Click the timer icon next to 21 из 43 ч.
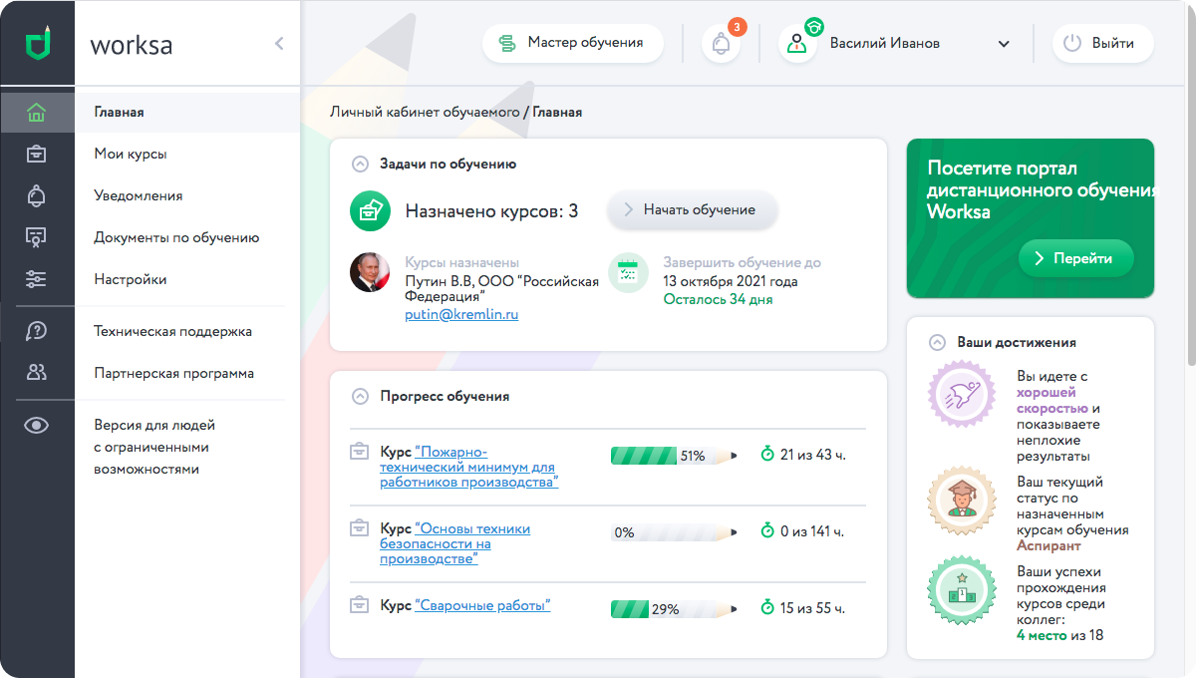Image resolution: width=1196 pixels, height=678 pixels. [x=766, y=455]
